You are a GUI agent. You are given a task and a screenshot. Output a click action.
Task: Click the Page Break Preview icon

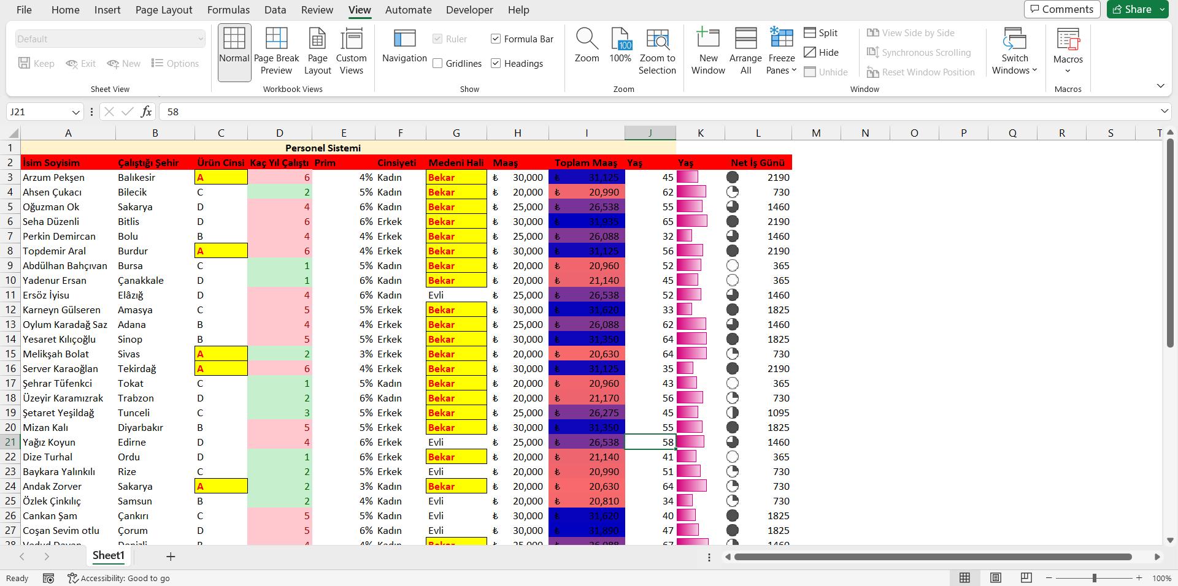276,39
